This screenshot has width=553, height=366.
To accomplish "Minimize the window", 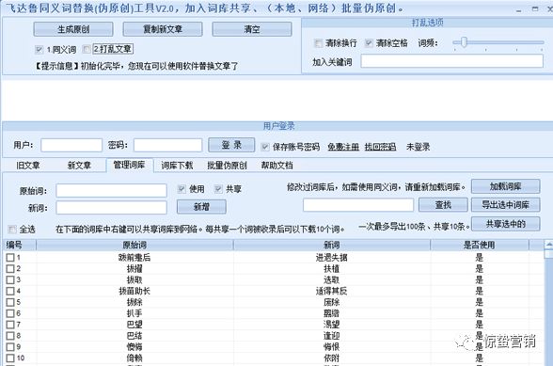I will pos(518,9).
